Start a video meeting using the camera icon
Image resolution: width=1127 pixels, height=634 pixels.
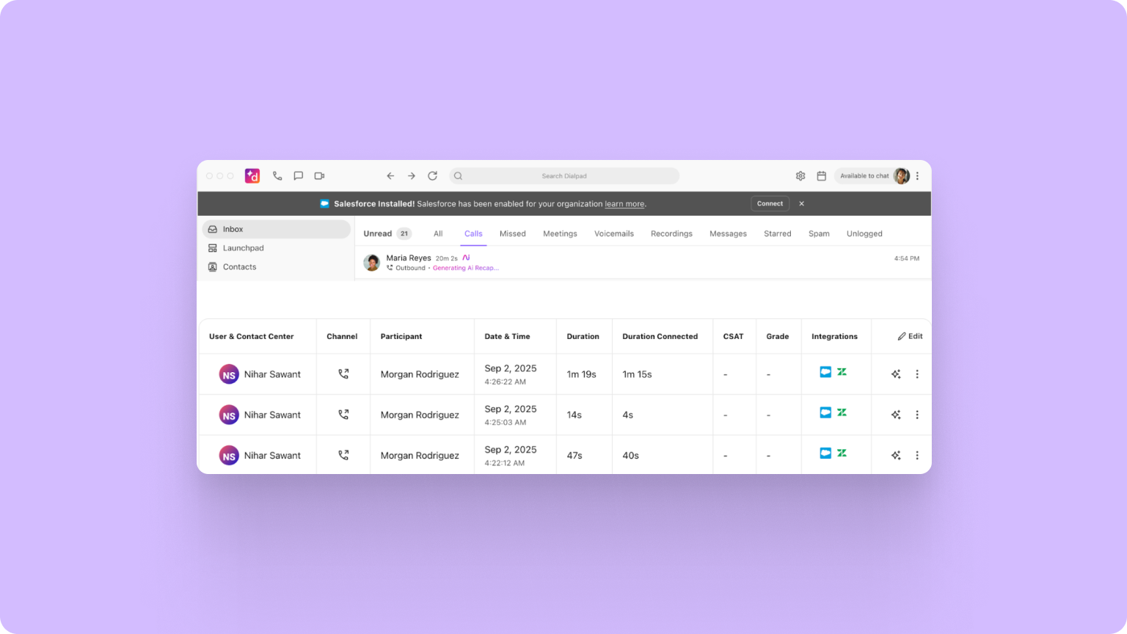point(318,175)
